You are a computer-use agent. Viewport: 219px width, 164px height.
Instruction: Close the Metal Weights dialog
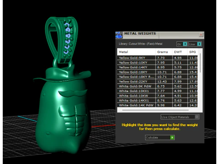click(x=201, y=35)
